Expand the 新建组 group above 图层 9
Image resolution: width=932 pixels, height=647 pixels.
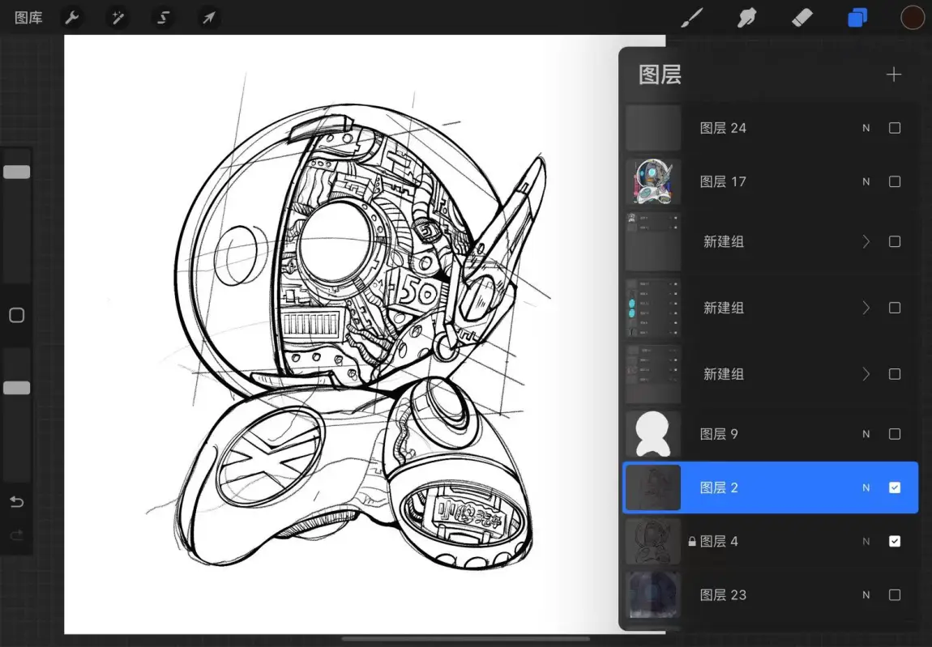(x=866, y=374)
